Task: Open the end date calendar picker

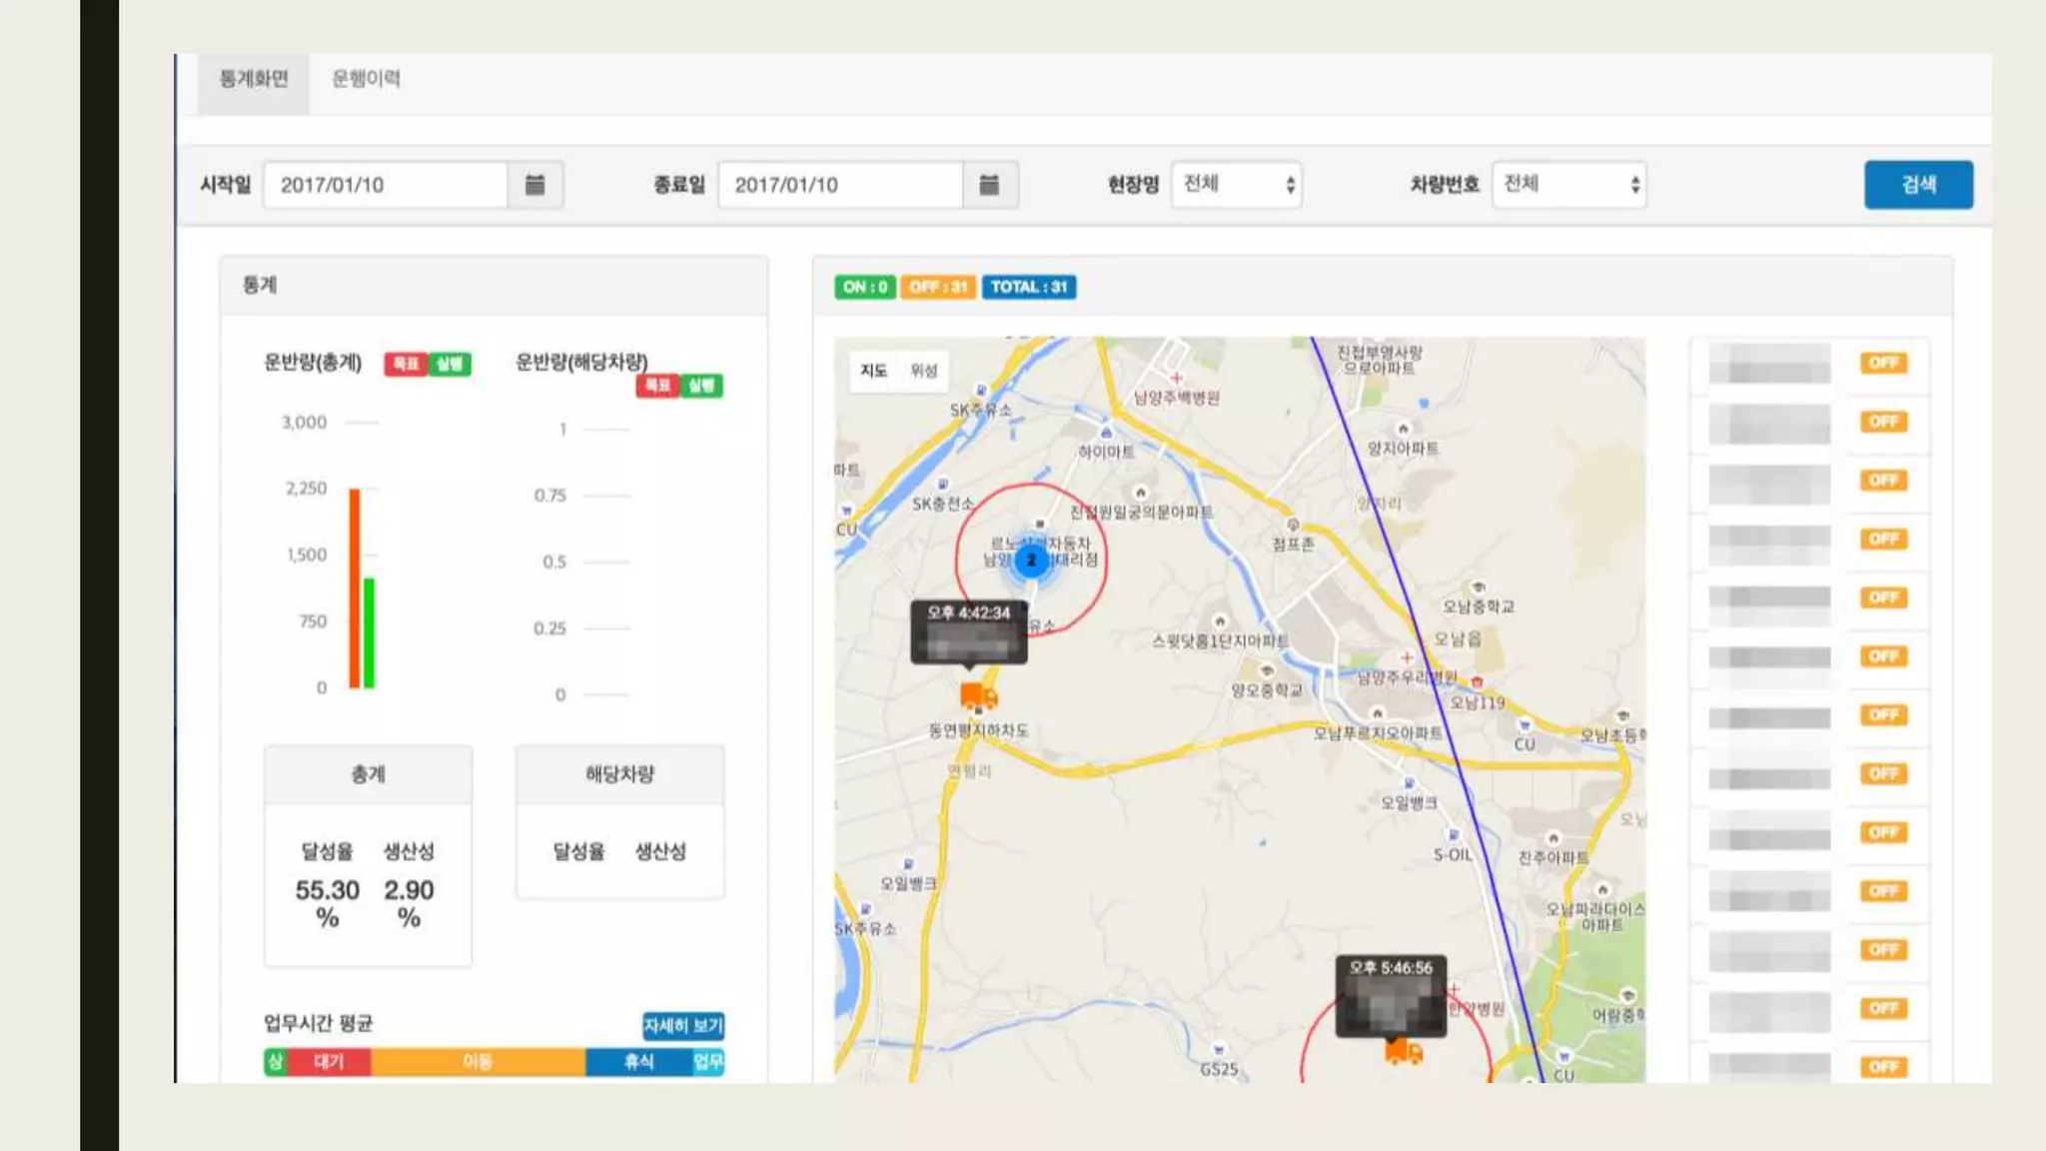Action: click(989, 185)
